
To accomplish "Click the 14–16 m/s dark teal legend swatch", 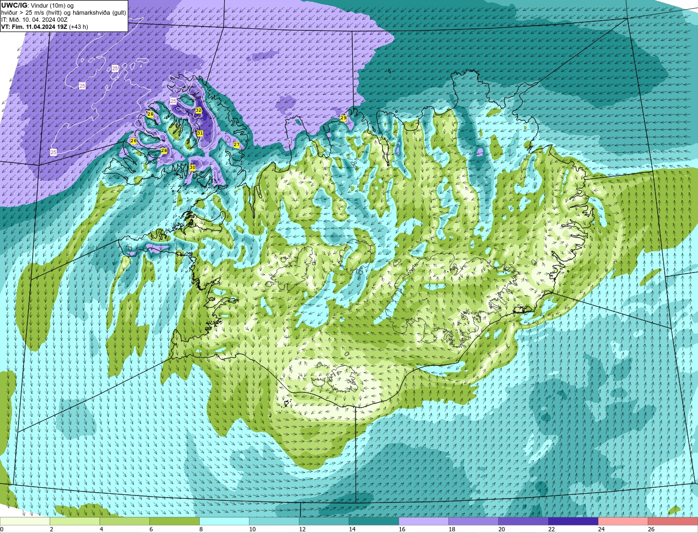I will tap(374, 521).
